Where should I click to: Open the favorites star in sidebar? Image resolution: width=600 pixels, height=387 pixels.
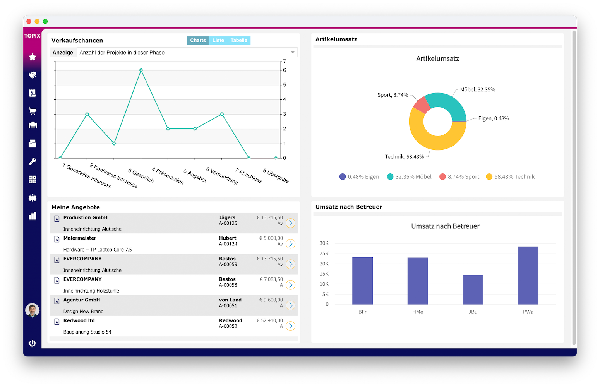pyautogui.click(x=33, y=57)
